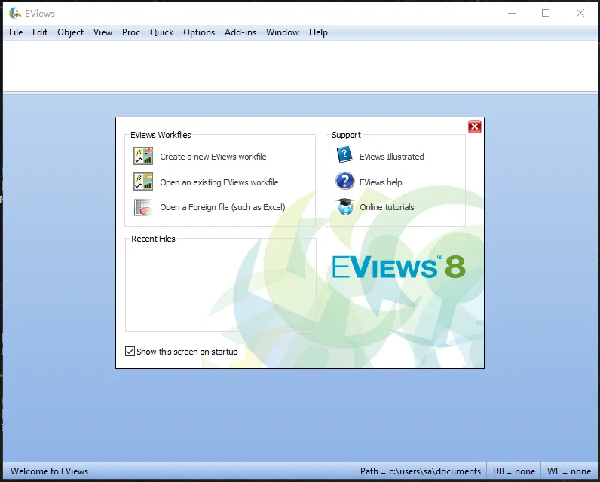Viewport: 600px width, 482px height.
Task: Click the EViews Illustrated book icon
Action: 344,155
